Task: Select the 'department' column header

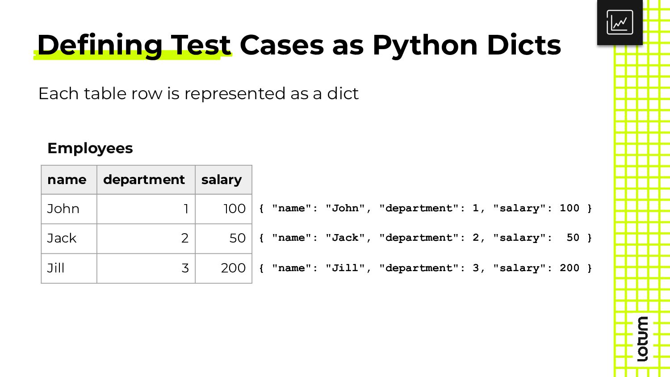Action: (146, 180)
